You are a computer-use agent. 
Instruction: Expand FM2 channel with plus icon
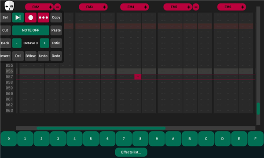pos(50,7)
